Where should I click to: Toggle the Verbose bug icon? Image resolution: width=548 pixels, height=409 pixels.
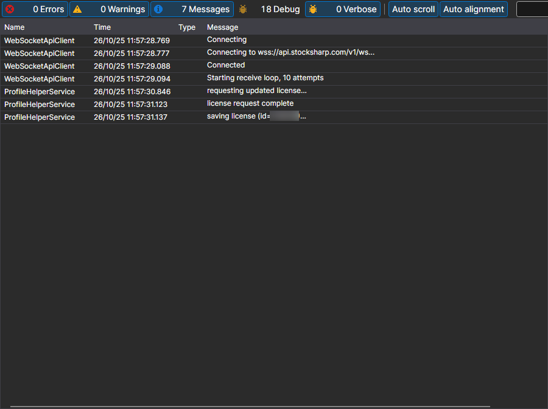(x=313, y=9)
